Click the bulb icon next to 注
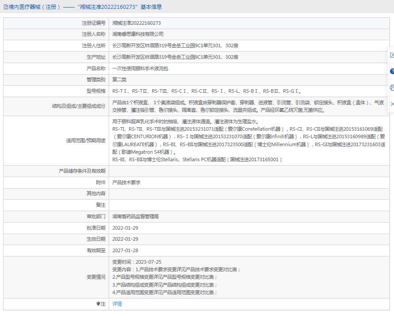 (x=98, y=304)
